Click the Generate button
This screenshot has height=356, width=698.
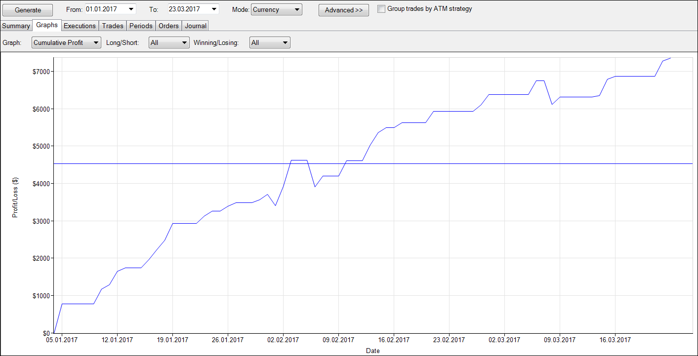pyautogui.click(x=28, y=10)
